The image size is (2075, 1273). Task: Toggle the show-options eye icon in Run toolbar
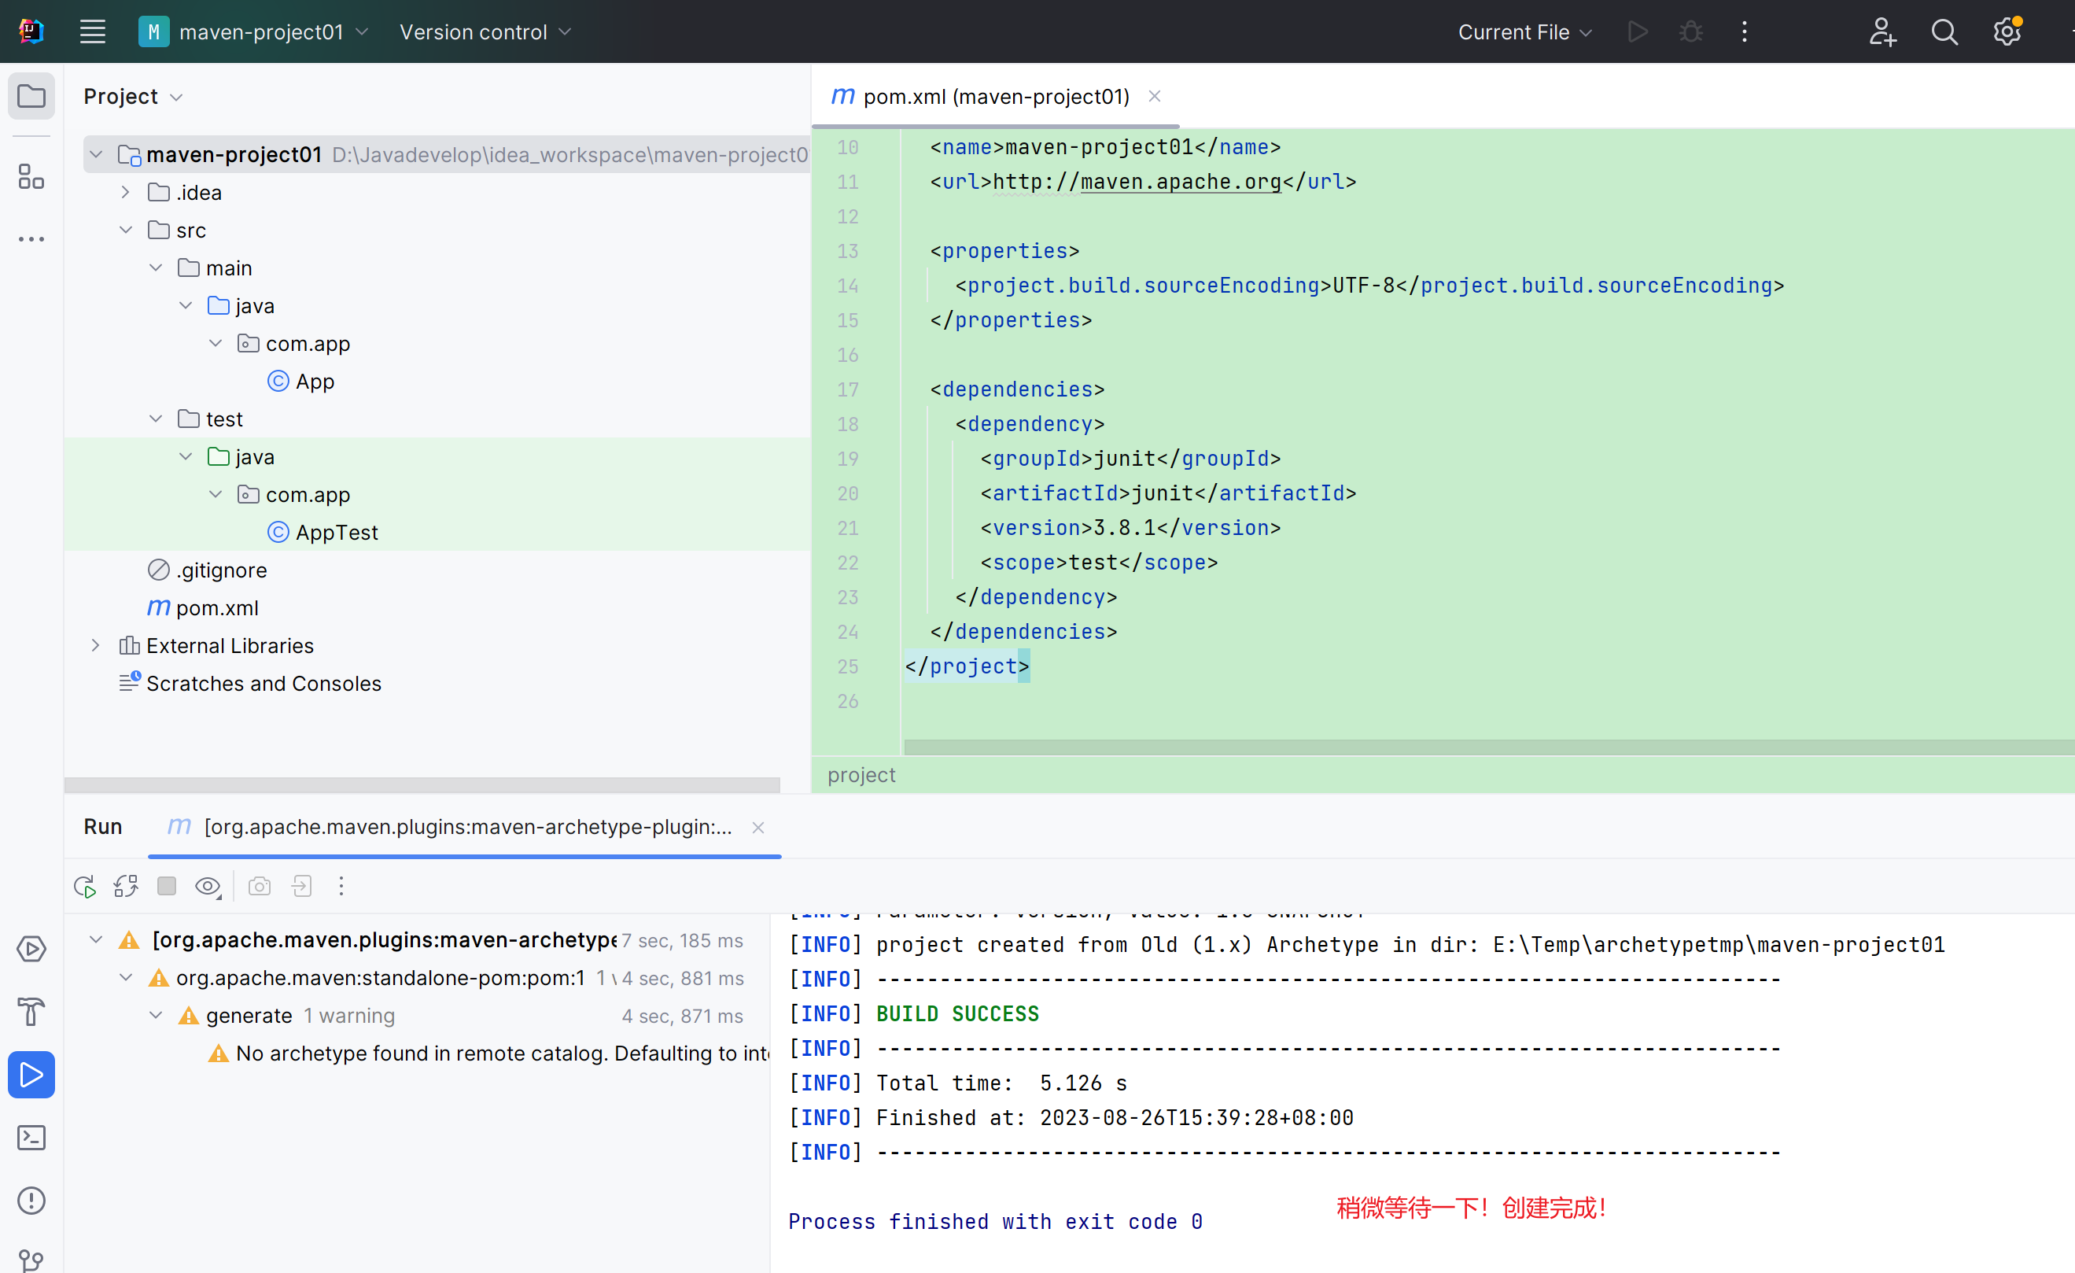coord(208,886)
